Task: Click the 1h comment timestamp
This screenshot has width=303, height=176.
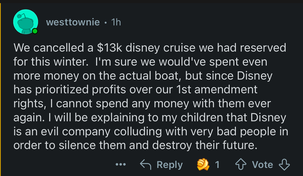Action: click(116, 22)
